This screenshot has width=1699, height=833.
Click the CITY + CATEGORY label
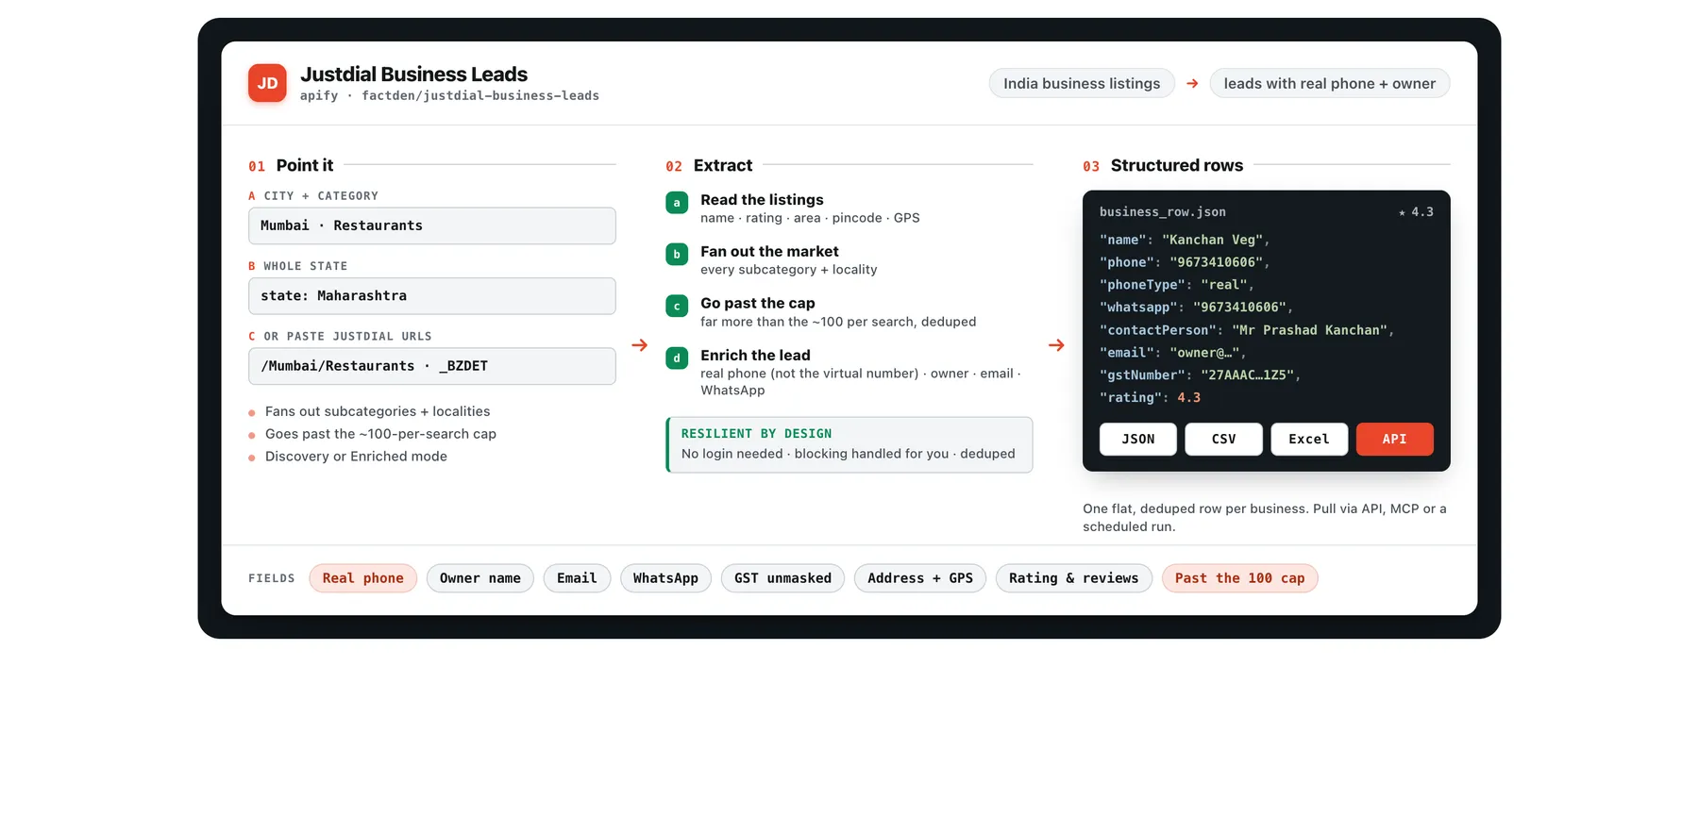pyautogui.click(x=321, y=196)
